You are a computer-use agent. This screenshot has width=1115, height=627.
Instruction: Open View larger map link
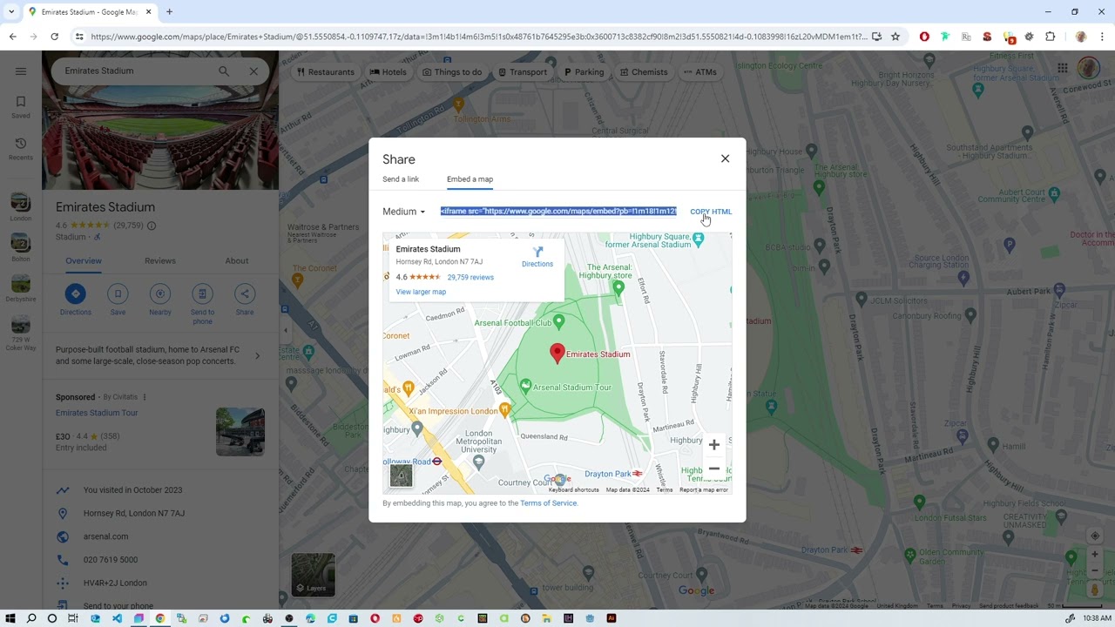[421, 292]
